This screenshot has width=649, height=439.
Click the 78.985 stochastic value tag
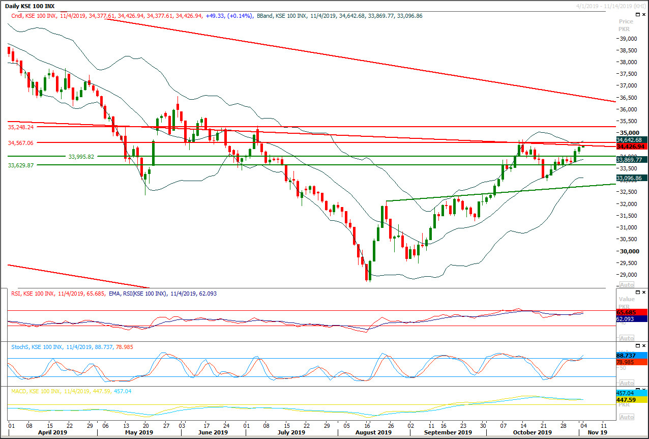632,363
